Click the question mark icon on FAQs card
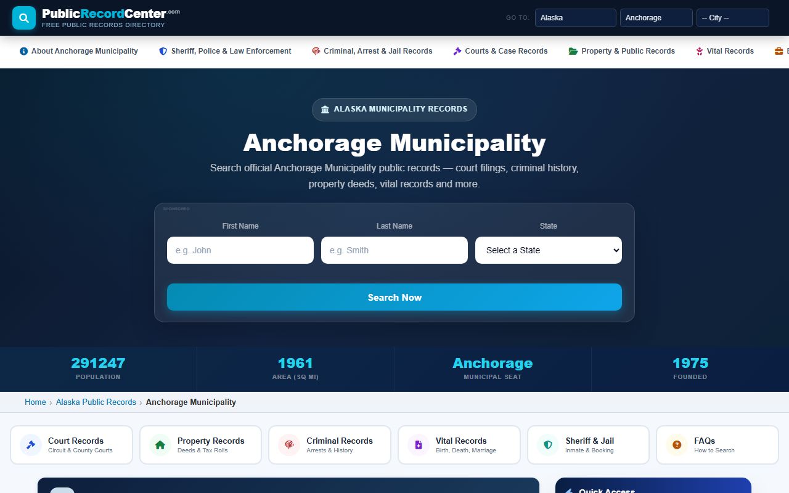The image size is (789, 493). 677,445
